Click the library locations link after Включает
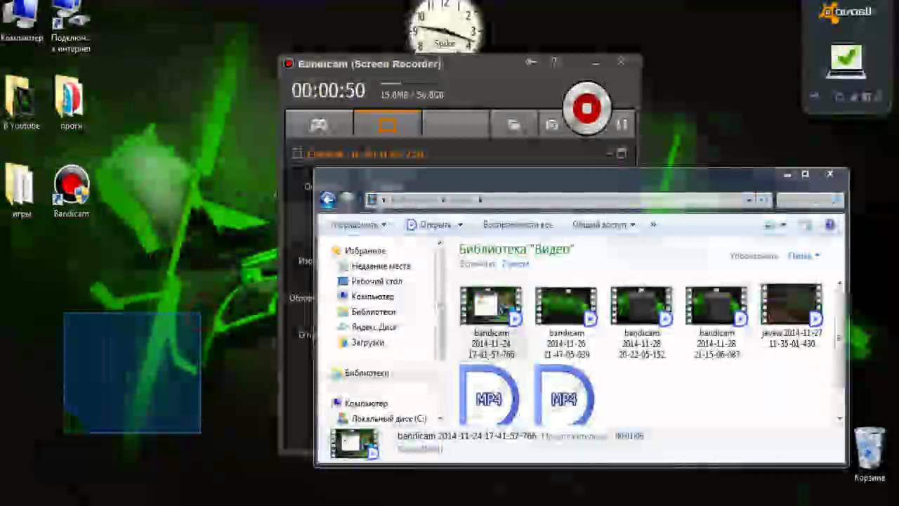 click(x=515, y=264)
